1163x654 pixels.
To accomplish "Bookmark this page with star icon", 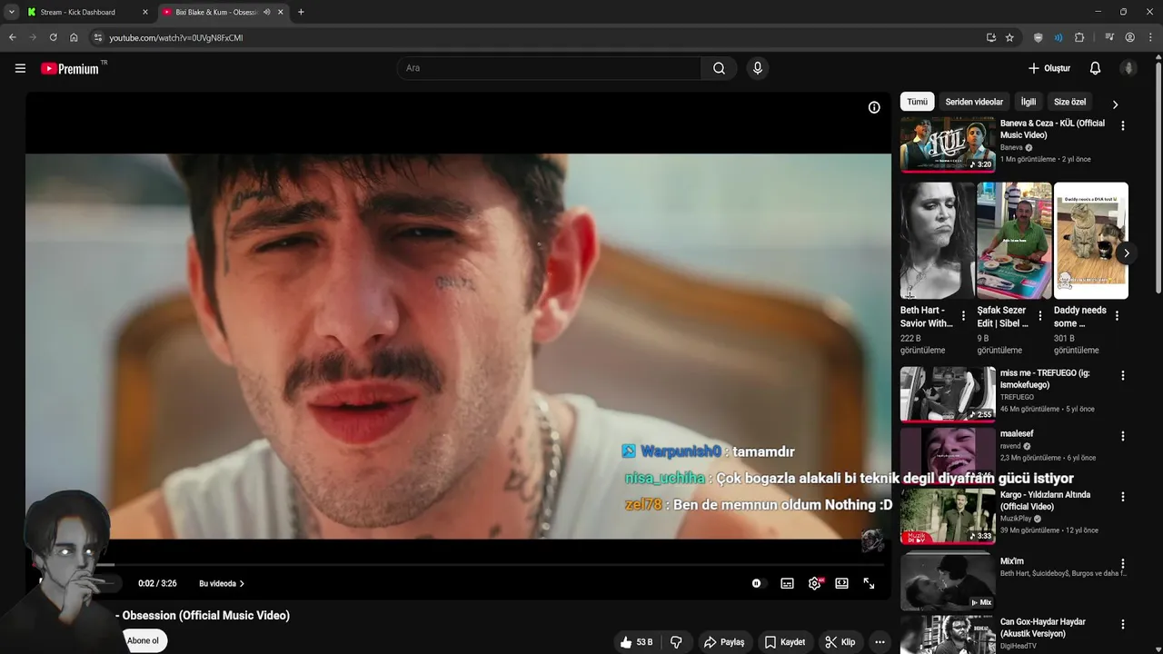I will point(1009,37).
